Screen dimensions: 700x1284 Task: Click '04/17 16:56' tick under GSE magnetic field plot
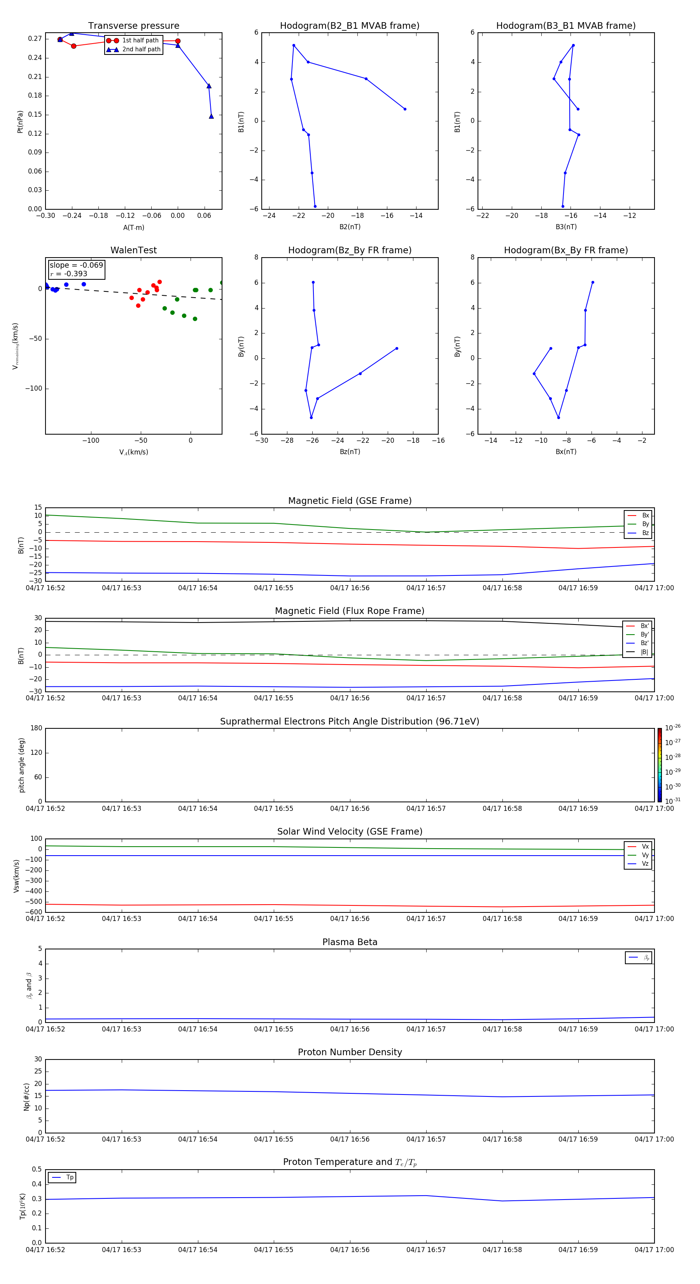(350, 588)
